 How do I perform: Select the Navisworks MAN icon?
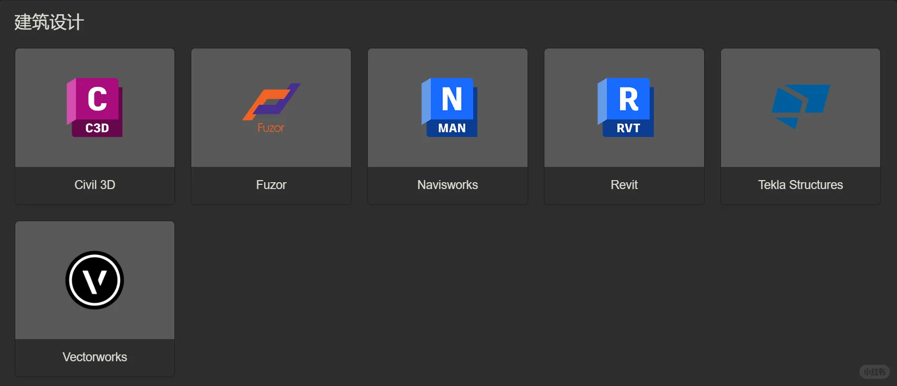450,107
